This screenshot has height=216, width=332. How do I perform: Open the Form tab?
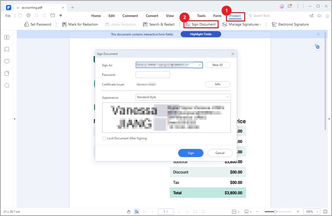217,16
